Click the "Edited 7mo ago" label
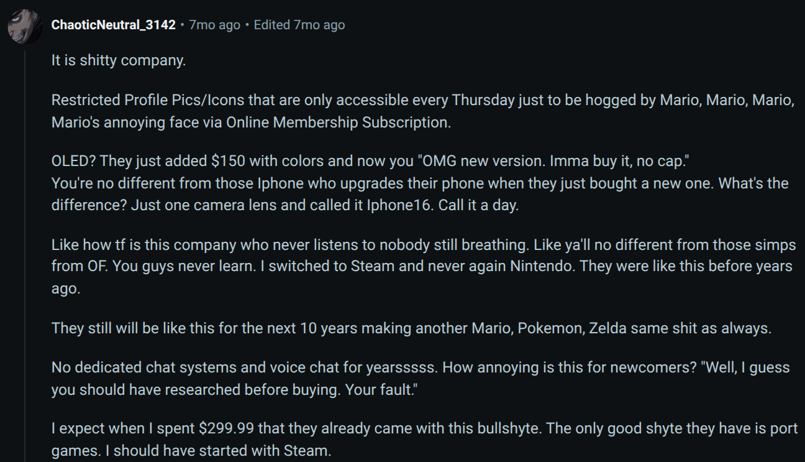This screenshot has width=805, height=462. (299, 25)
